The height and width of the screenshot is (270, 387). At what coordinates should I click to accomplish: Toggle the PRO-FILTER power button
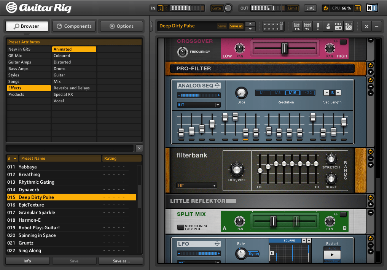coord(371,65)
